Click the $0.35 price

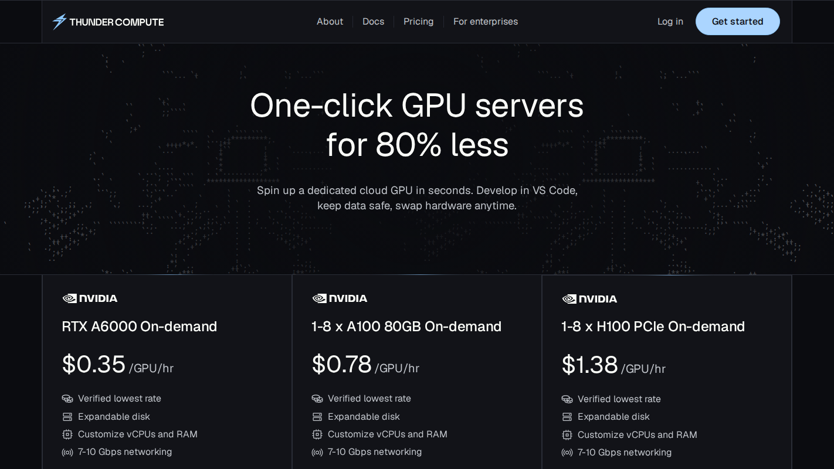[94, 365]
